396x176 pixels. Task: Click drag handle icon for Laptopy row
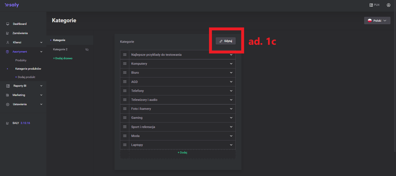coord(125,145)
